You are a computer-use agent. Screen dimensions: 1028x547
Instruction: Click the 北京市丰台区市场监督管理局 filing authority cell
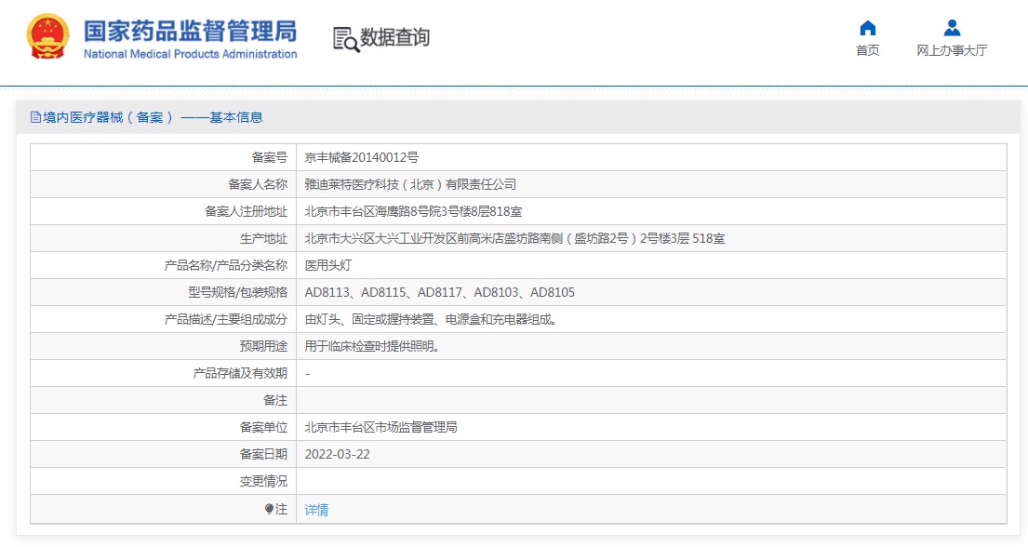point(381,427)
